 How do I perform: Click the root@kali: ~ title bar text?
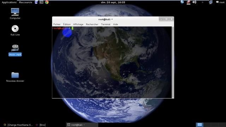pos(106,19)
